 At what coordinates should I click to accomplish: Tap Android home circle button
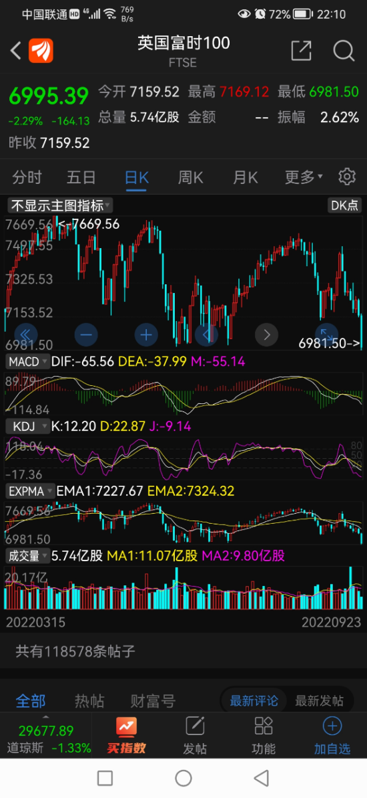[x=183, y=778]
